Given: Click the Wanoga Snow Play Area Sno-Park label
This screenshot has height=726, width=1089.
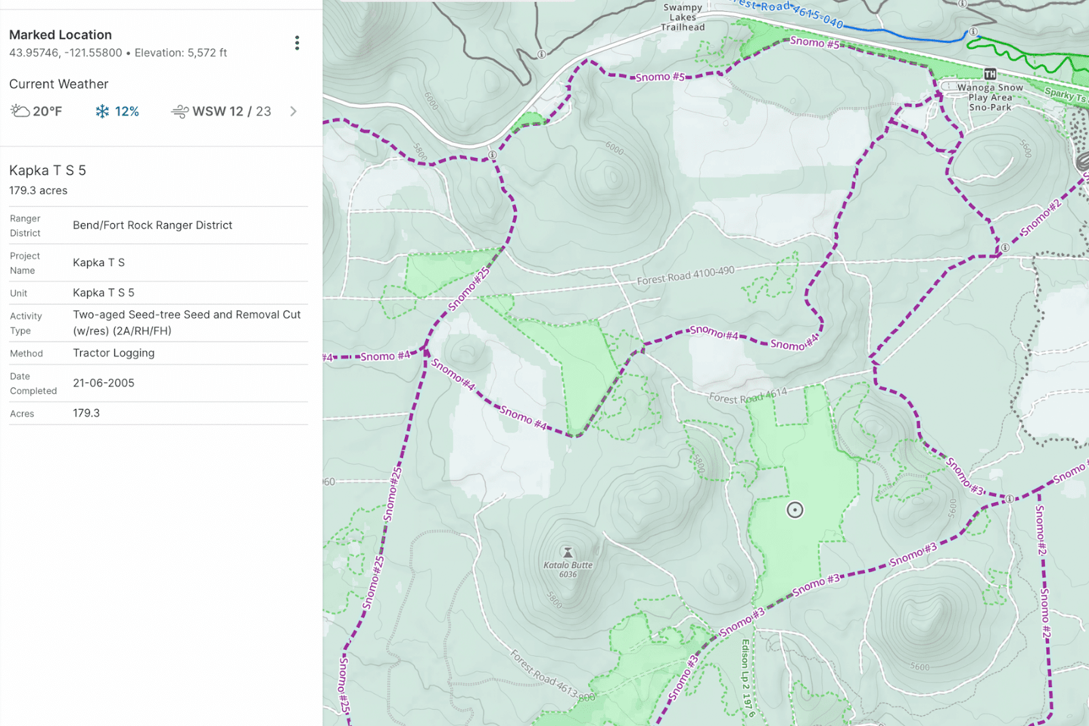Looking at the screenshot, I should 990,97.
